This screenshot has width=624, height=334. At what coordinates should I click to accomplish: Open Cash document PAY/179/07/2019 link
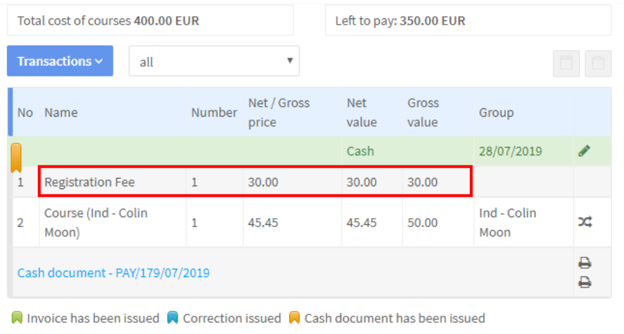(113, 273)
